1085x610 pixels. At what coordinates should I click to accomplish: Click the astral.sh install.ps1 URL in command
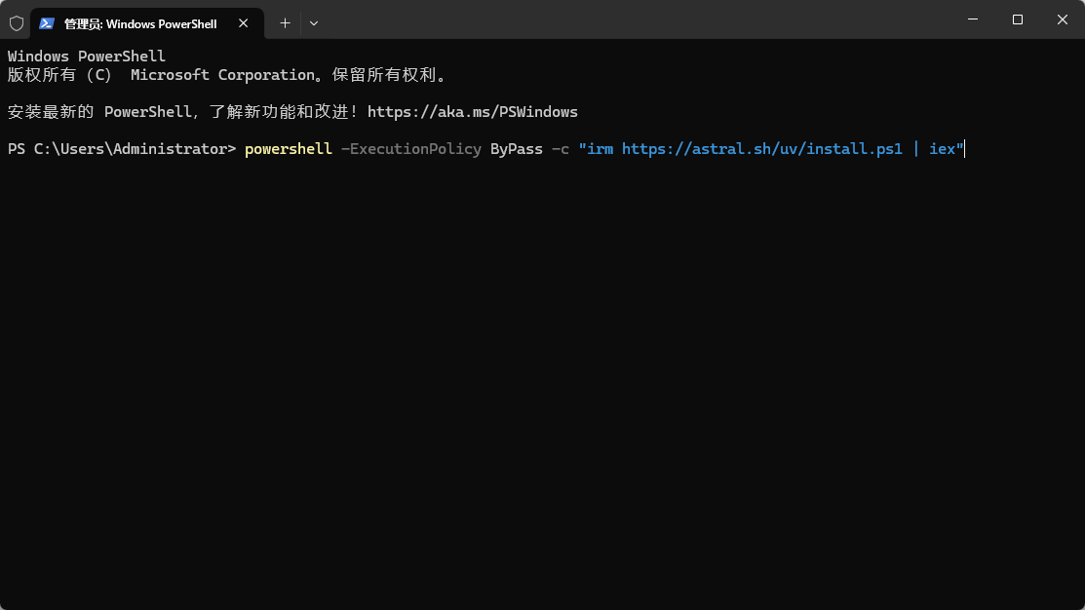coord(762,149)
